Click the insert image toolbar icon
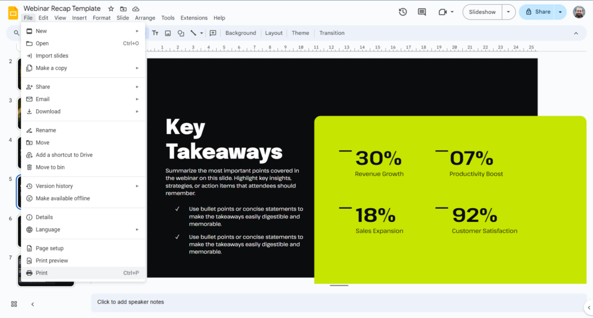Viewport: 593px width, 318px height. click(168, 33)
